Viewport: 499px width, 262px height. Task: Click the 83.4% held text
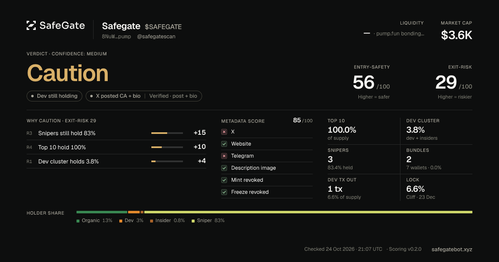click(340, 168)
